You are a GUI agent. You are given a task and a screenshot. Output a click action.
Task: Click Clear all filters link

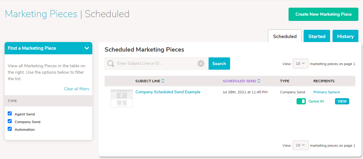[x=77, y=89]
